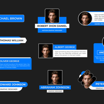This screenshot has width=104, height=104.
Task: Click the description paragraph under Oliver George
Action: (15, 66)
